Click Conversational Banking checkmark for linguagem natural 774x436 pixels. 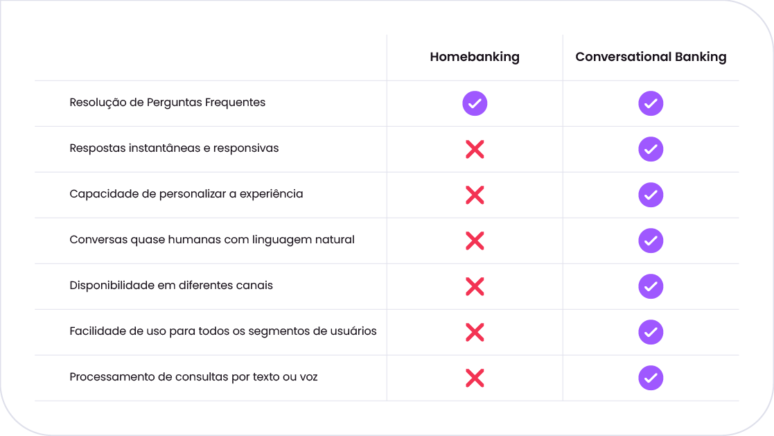point(651,241)
